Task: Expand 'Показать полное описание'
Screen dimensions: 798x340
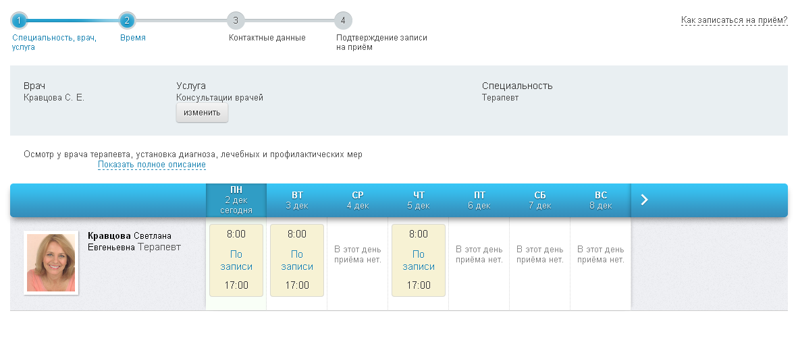Action: [151, 165]
